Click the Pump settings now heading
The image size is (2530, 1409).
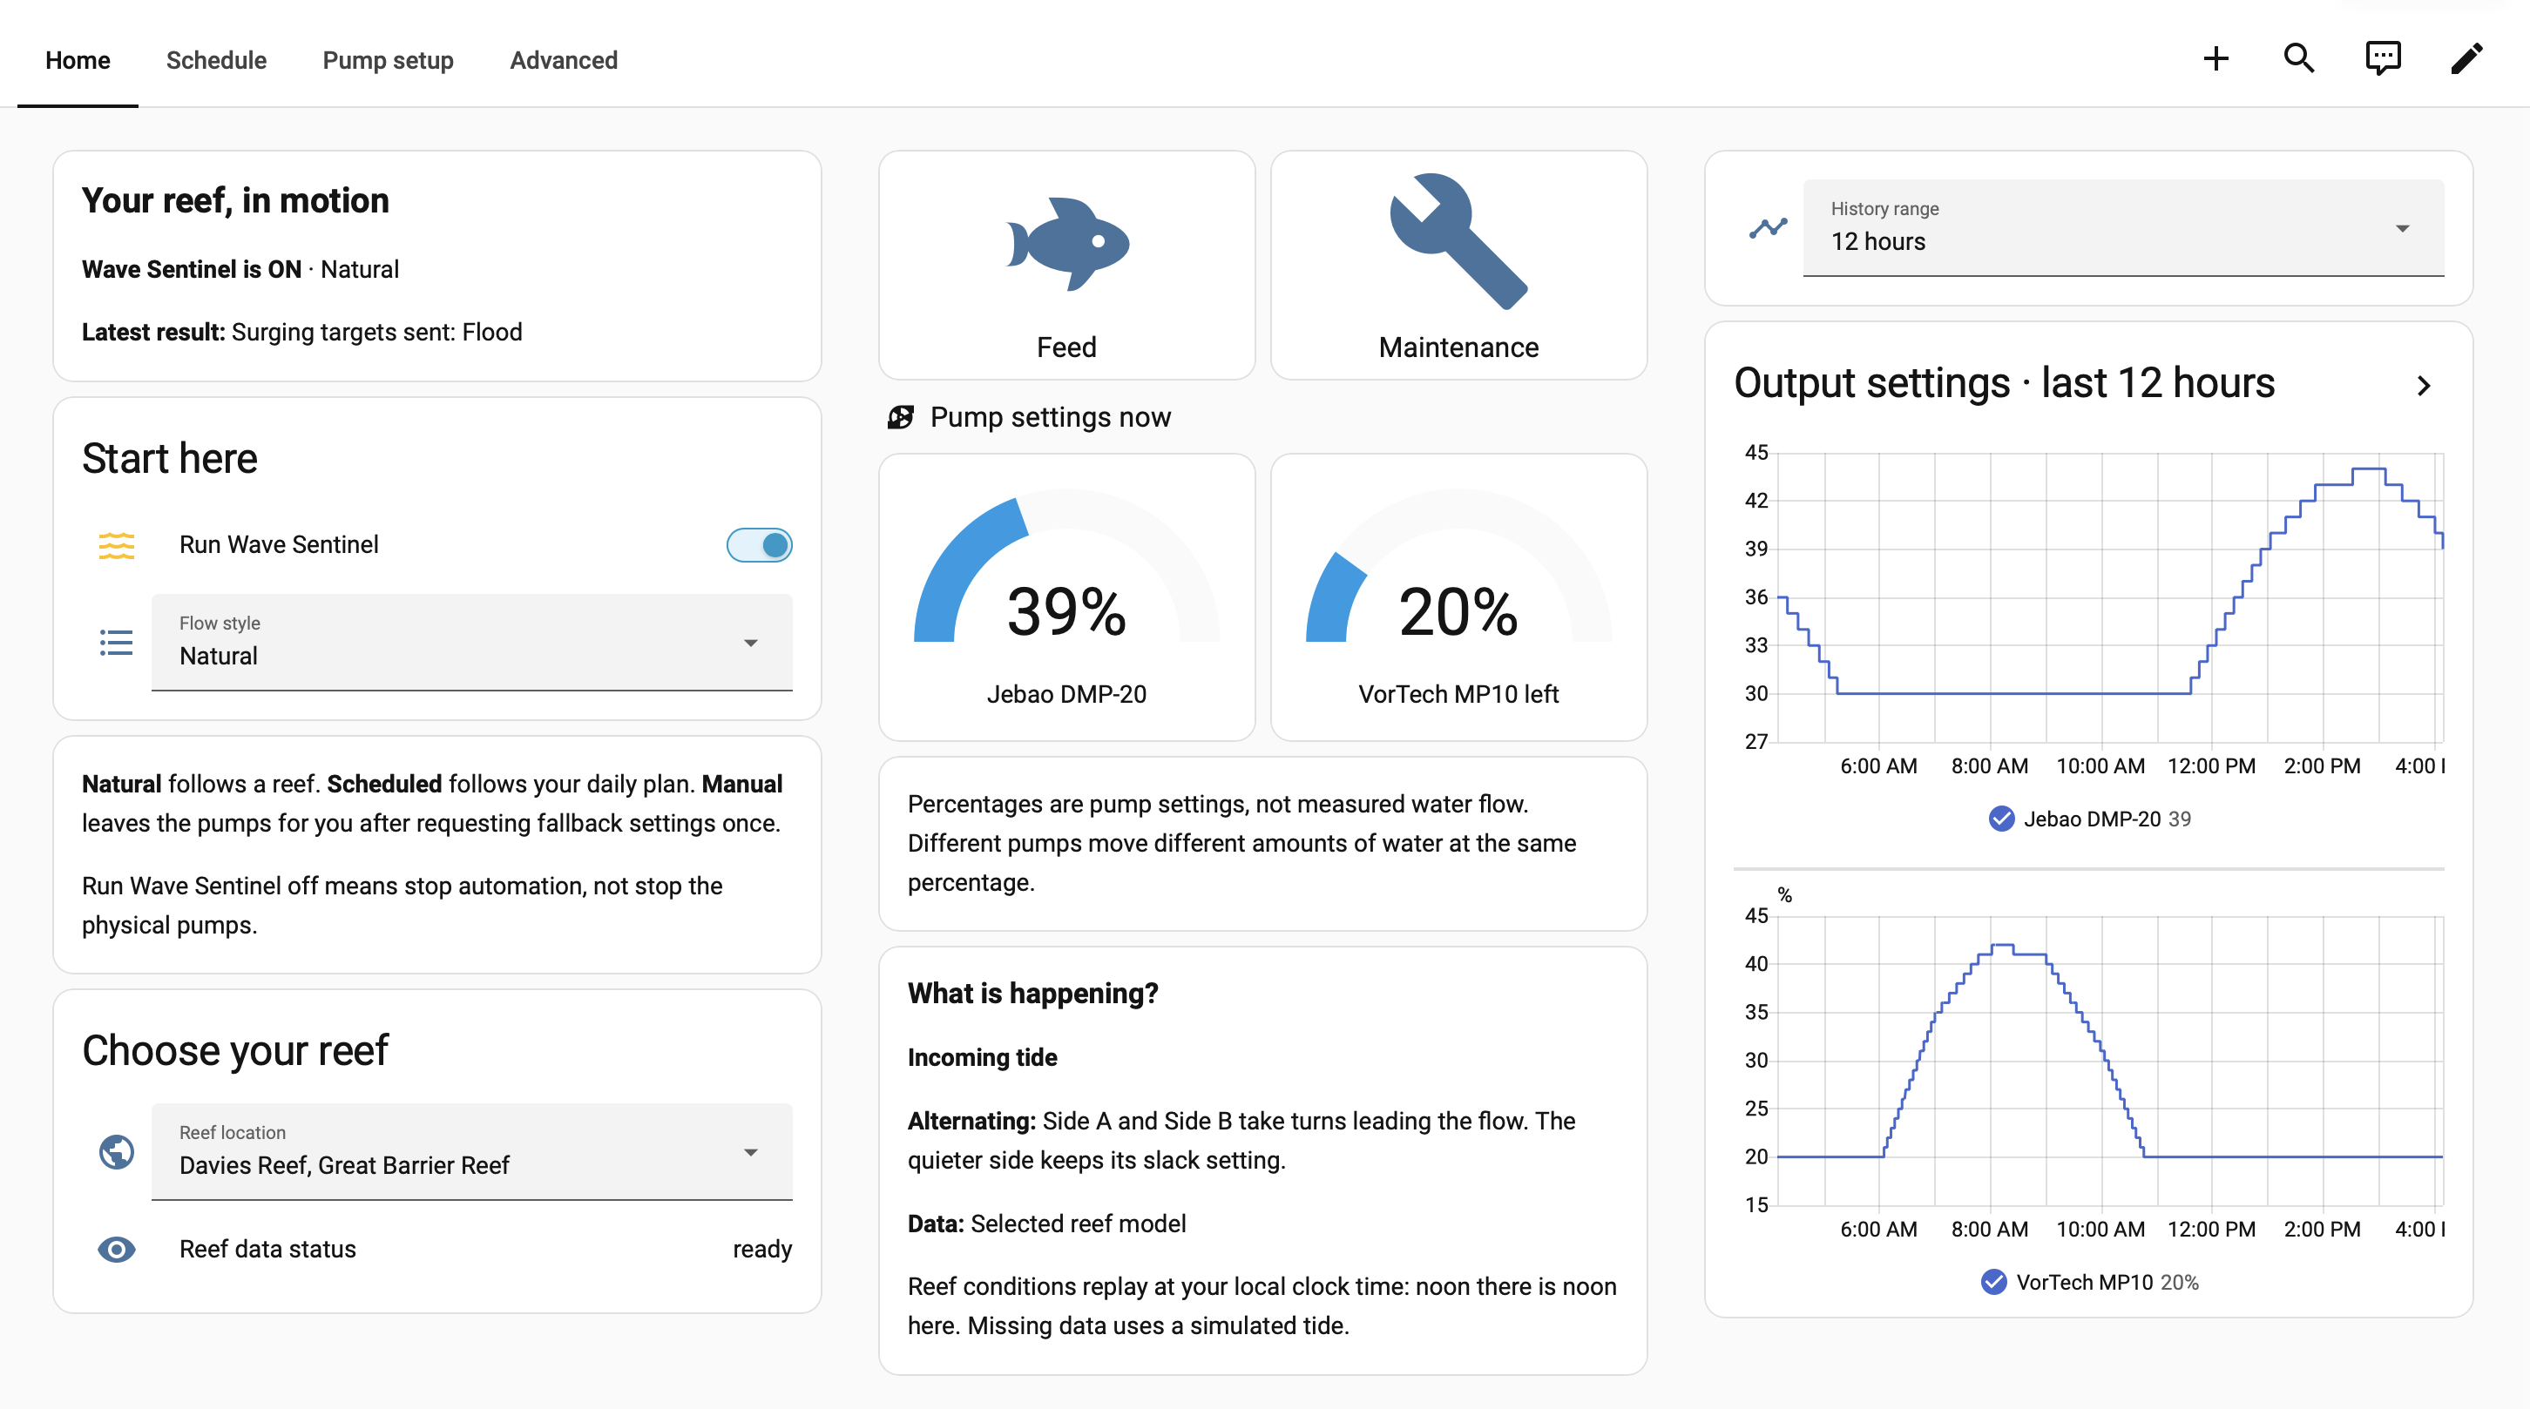tap(1050, 417)
